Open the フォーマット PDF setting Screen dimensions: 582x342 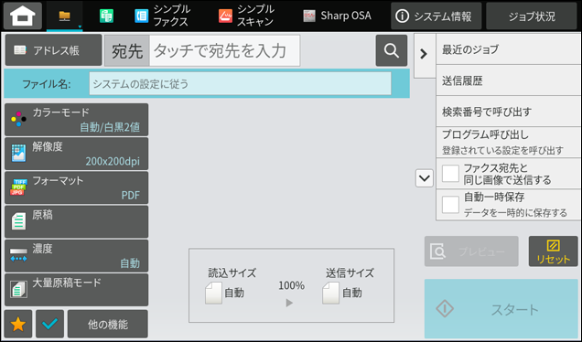click(x=77, y=187)
